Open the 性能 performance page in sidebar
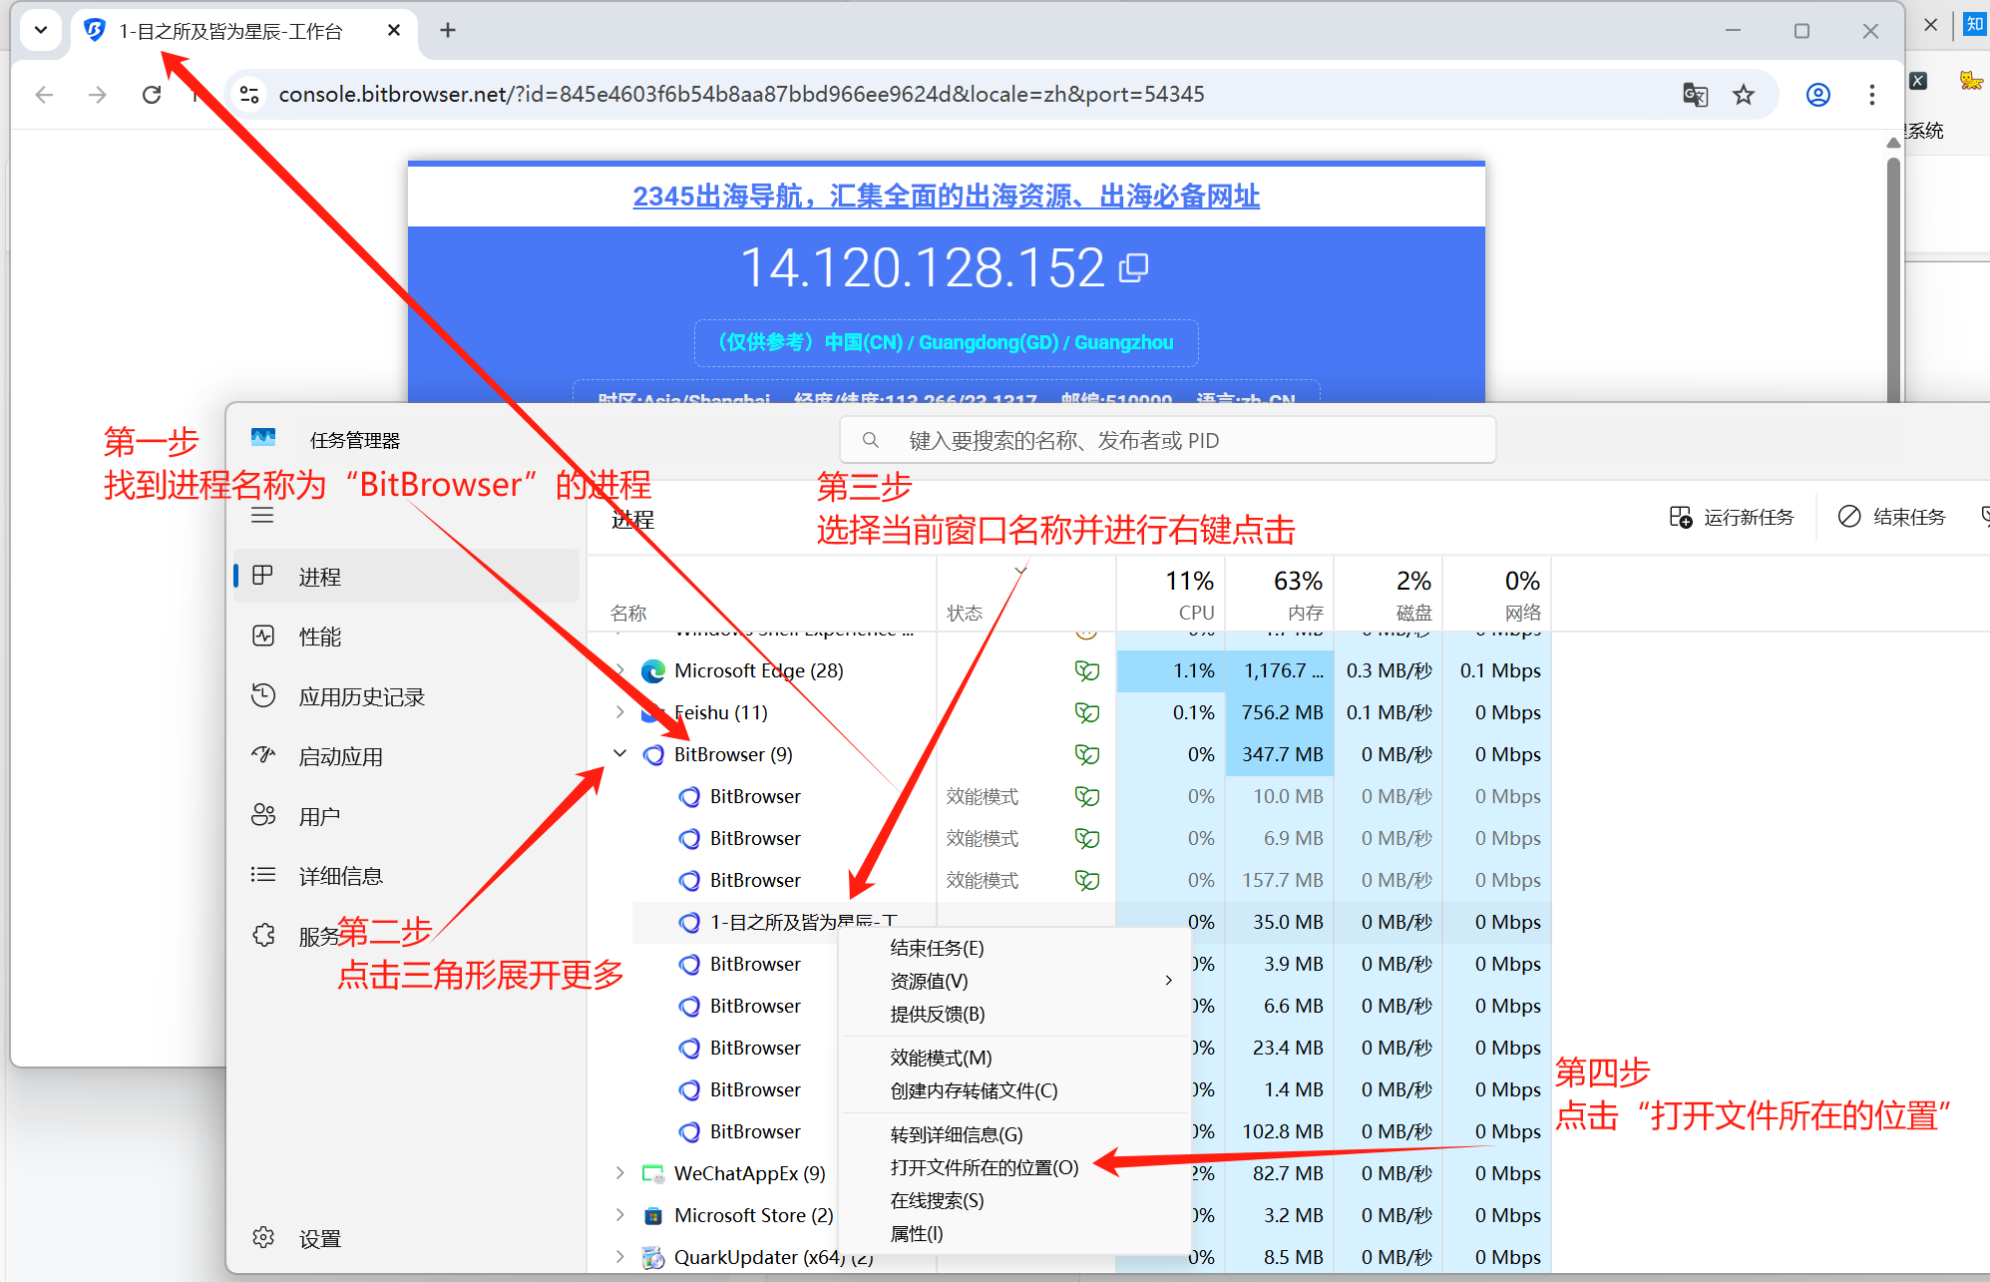Image resolution: width=1990 pixels, height=1282 pixels. [319, 637]
